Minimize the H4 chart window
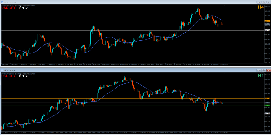 click(259, 2)
